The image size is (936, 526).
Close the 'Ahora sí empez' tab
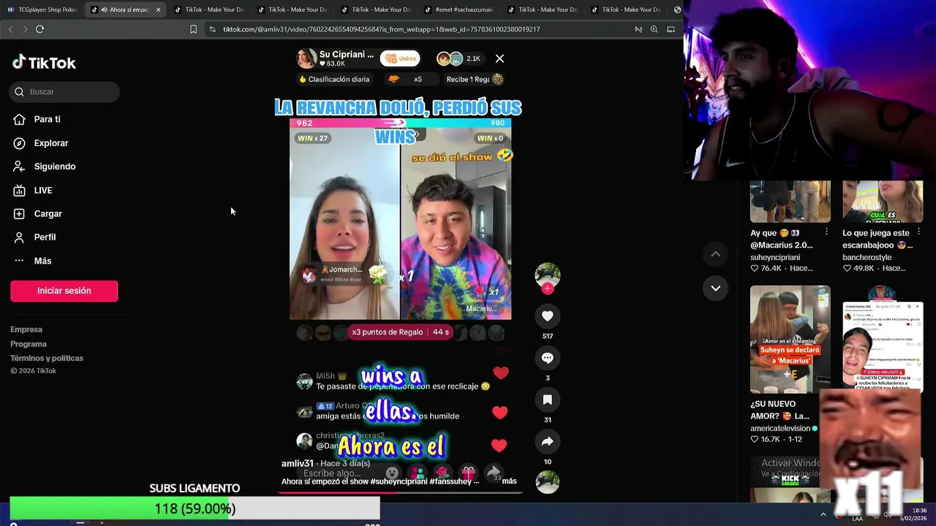click(x=158, y=9)
